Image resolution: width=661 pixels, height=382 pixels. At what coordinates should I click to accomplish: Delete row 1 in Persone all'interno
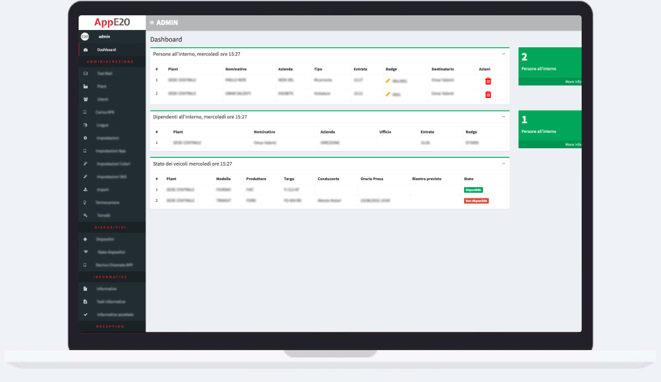tap(488, 81)
